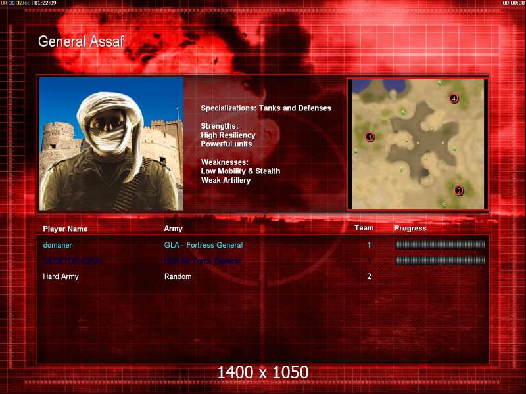Click start position marker 1 on the minimap

click(x=370, y=137)
